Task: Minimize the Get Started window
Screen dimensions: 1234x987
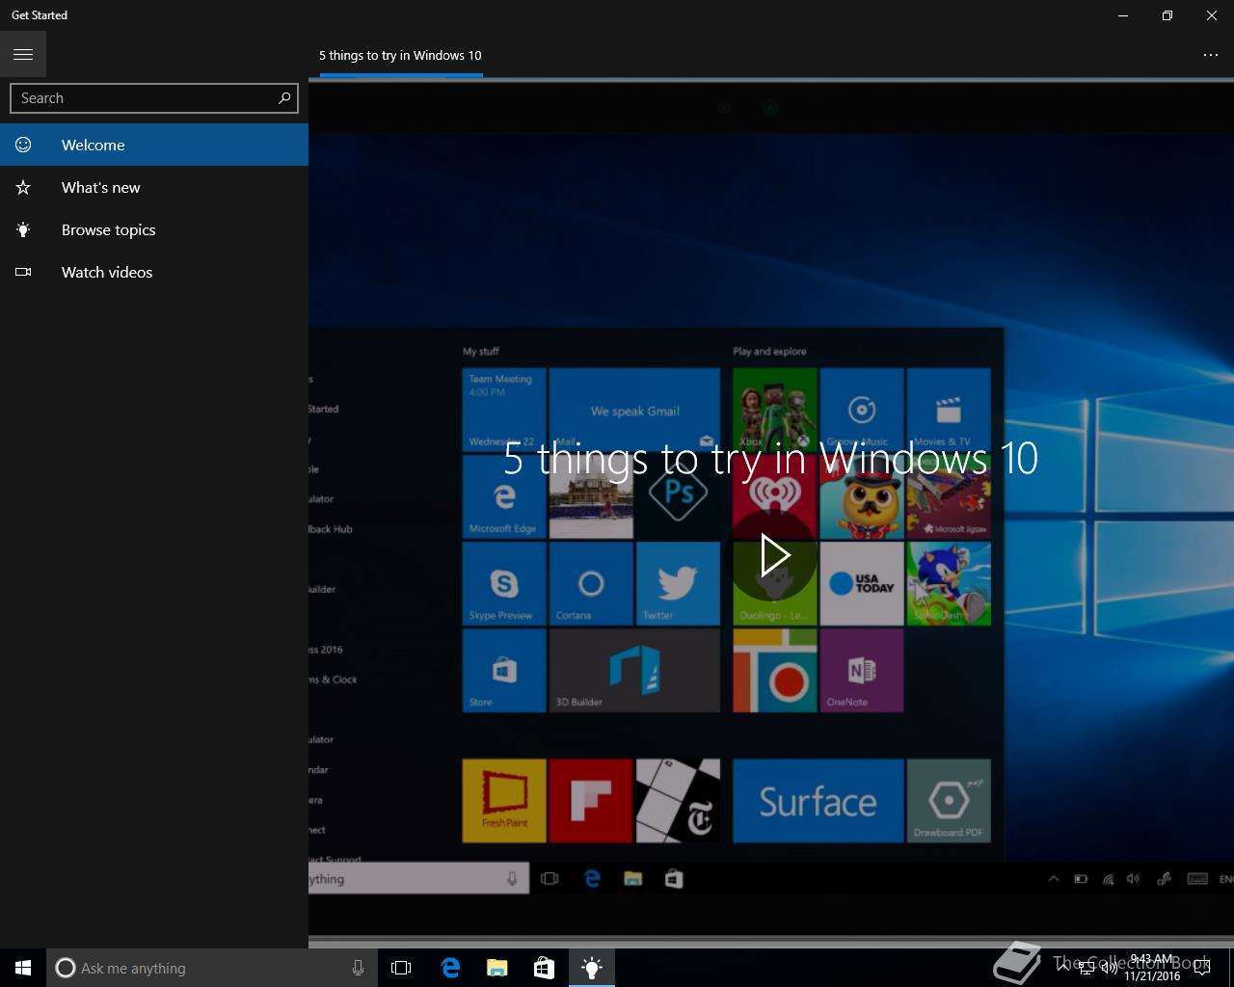Action: coord(1123,15)
